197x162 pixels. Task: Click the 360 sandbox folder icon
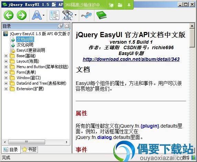pyautogui.click(x=120, y=5)
